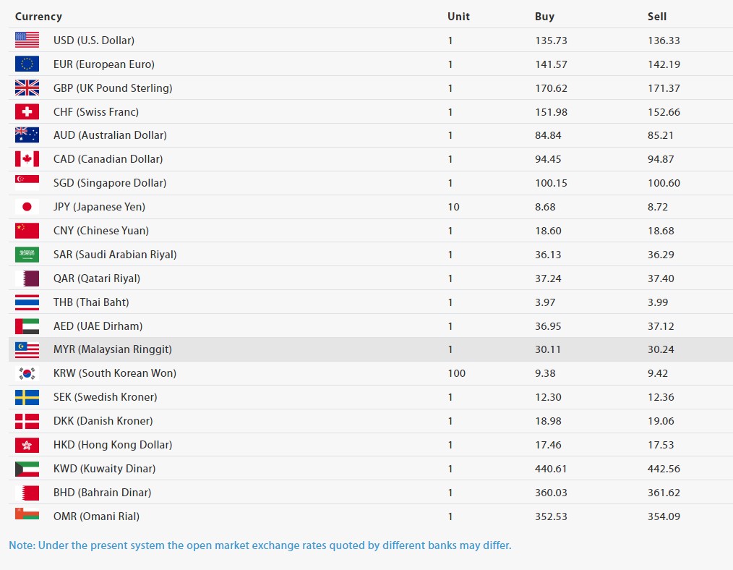Click the European Union flag icon
Viewport: 733px width, 570px height.
(27, 64)
